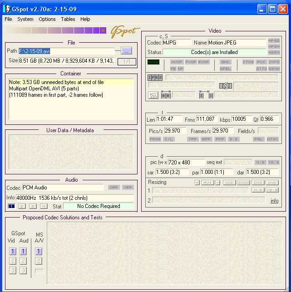The width and height of the screenshot is (291, 292).
Task: Click the NVOP indicator
Action: coord(177,62)
